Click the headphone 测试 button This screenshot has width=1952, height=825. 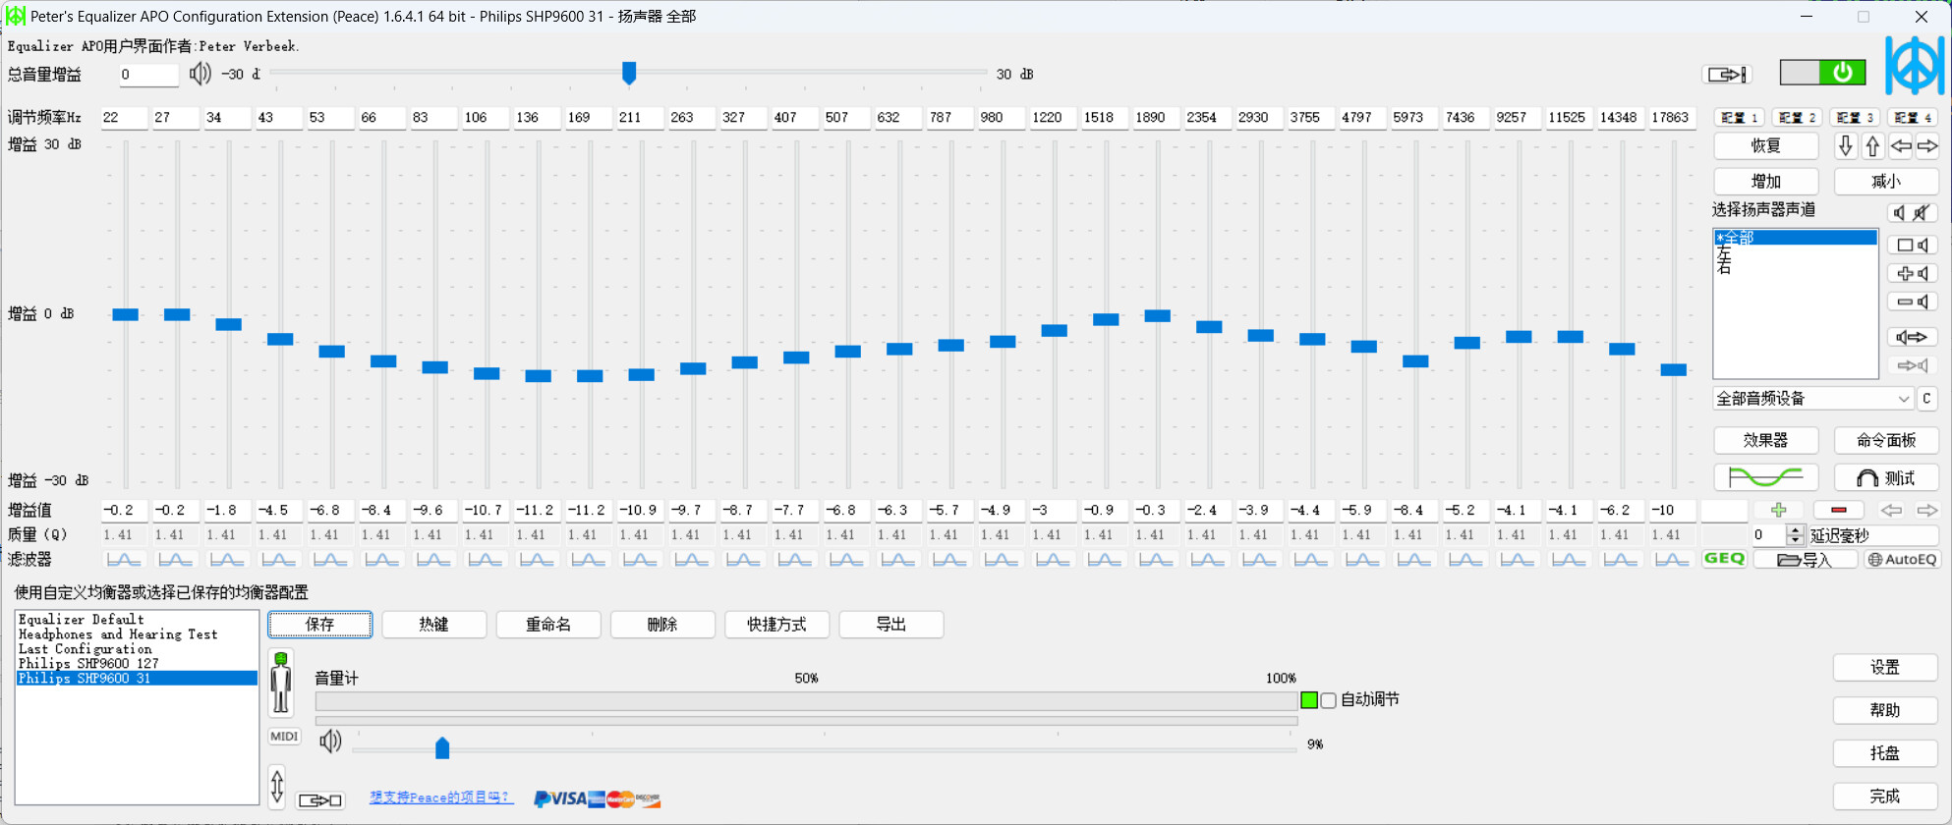(x=1886, y=477)
